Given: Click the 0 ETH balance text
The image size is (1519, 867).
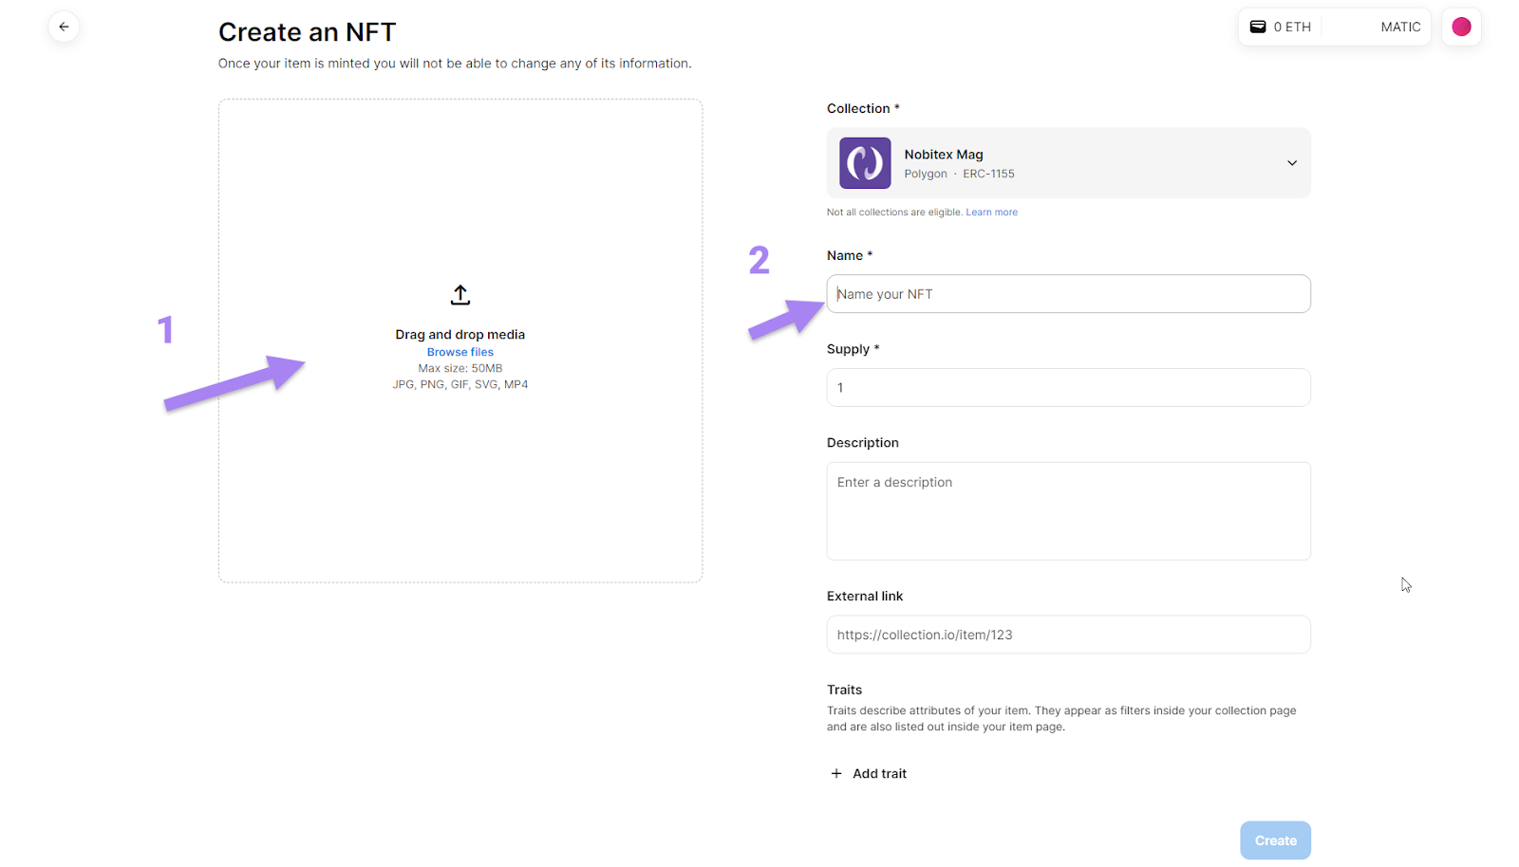Looking at the screenshot, I should coord(1292,27).
